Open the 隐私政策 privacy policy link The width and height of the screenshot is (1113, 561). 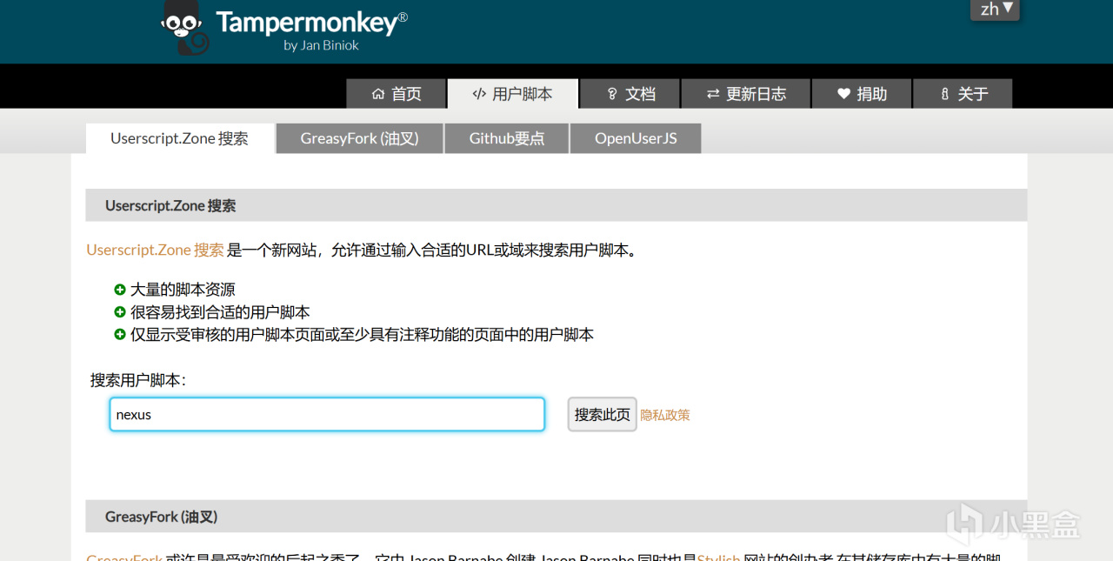[665, 415]
